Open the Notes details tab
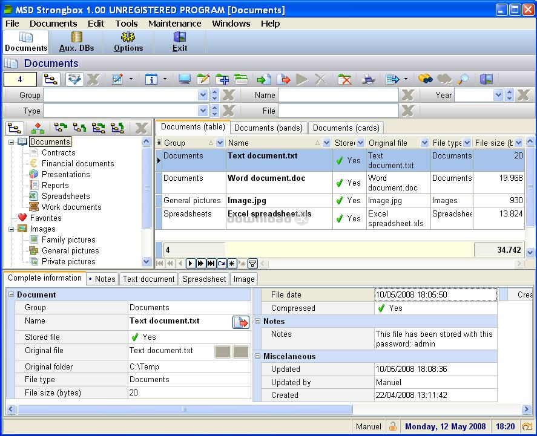 pyautogui.click(x=102, y=279)
